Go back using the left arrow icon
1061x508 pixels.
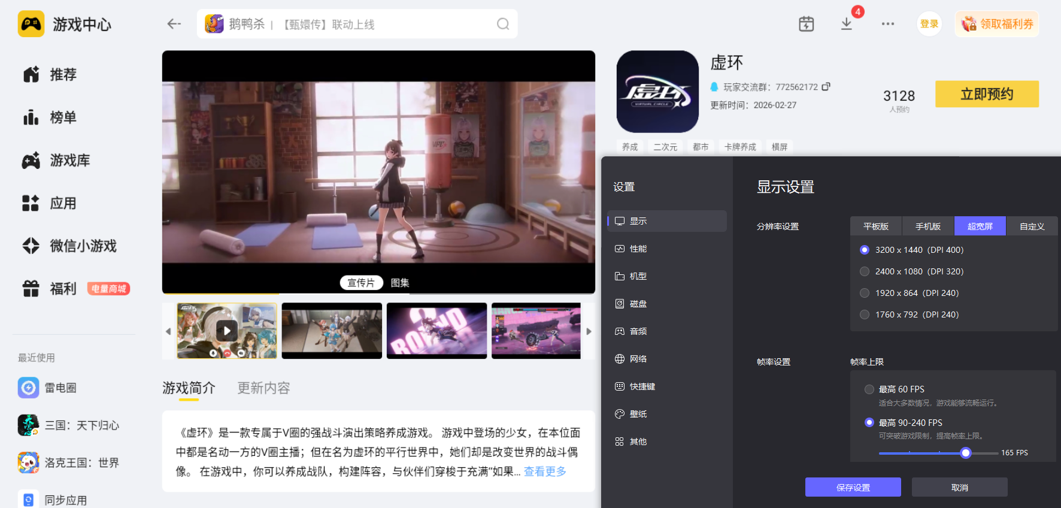click(x=174, y=24)
